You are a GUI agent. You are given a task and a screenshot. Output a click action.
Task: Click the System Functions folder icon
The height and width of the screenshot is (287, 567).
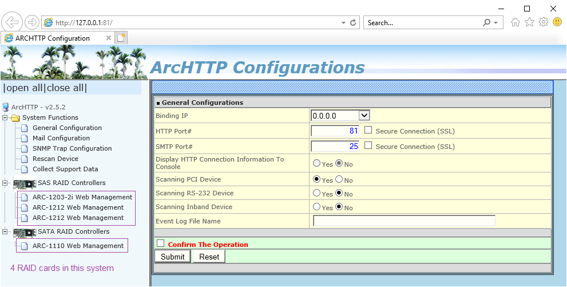pos(15,117)
